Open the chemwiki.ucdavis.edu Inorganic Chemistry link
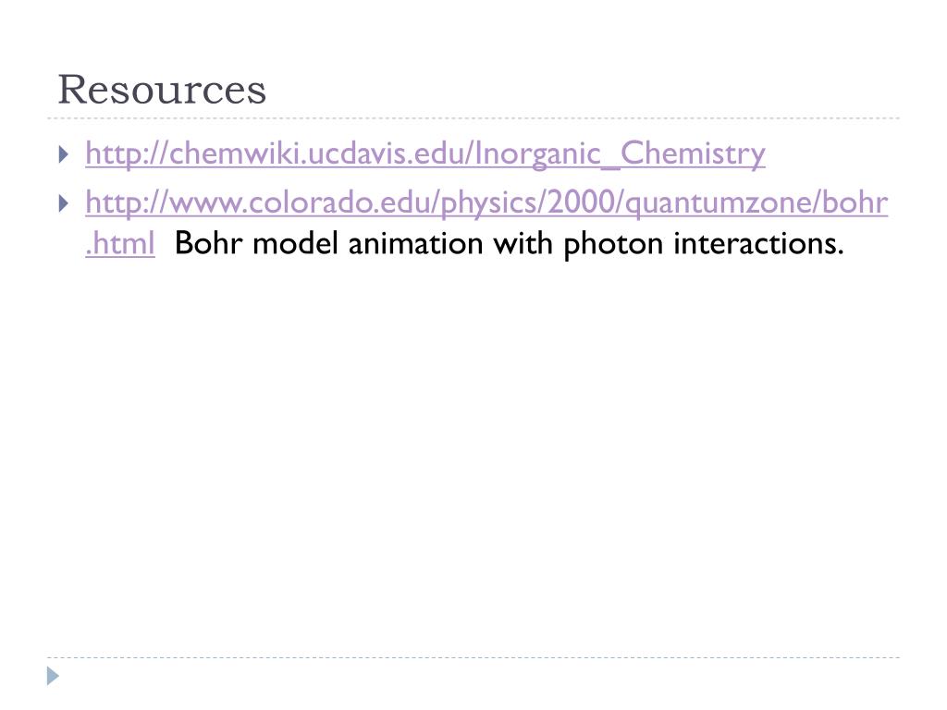Screen dimensions: 947x710 tap(425, 153)
